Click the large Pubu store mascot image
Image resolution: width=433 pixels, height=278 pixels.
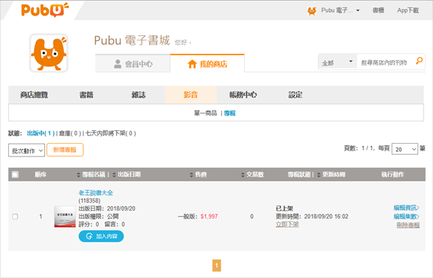pyautogui.click(x=49, y=53)
